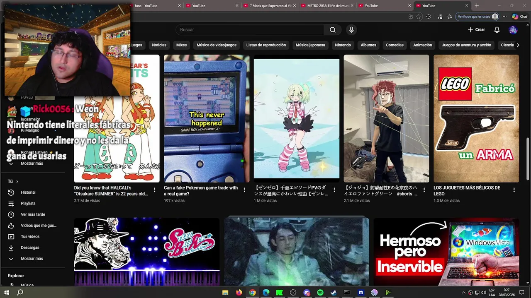Select Noticias filter chip
The height and width of the screenshot is (298, 531).
pos(159,45)
